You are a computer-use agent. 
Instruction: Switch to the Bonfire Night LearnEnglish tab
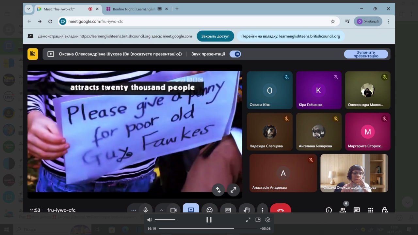click(133, 9)
